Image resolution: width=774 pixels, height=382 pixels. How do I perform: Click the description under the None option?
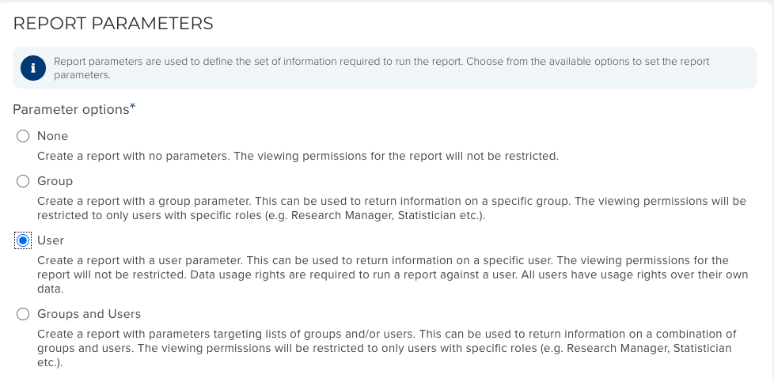coord(298,156)
